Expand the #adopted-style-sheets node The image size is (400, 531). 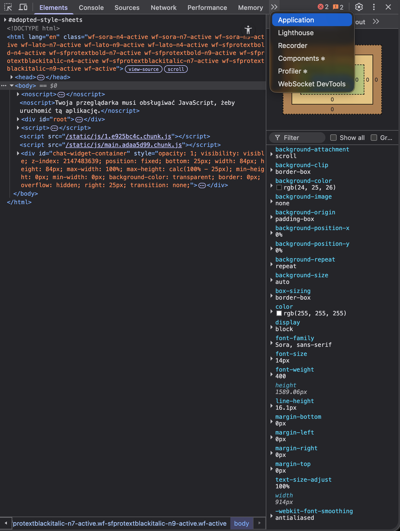pos(5,20)
